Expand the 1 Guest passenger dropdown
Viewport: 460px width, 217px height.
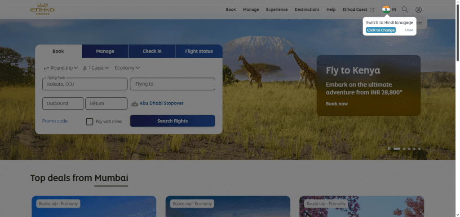[x=96, y=68]
